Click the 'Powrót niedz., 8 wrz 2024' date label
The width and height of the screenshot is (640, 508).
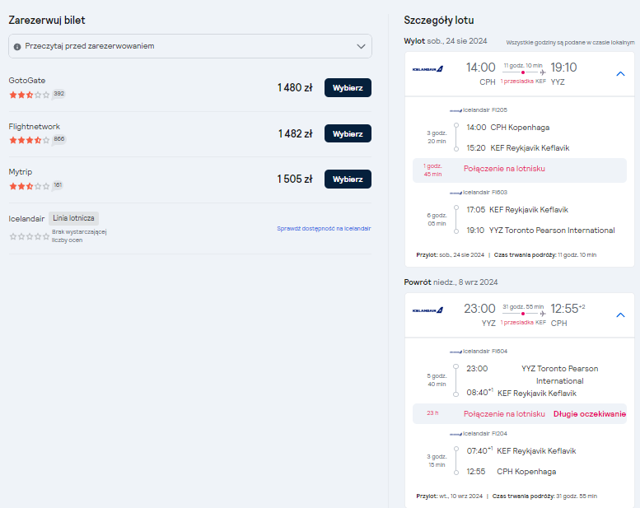point(451,282)
